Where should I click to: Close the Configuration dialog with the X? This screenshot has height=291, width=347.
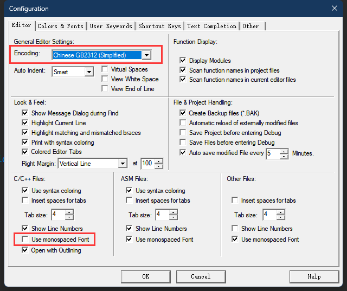point(335,9)
